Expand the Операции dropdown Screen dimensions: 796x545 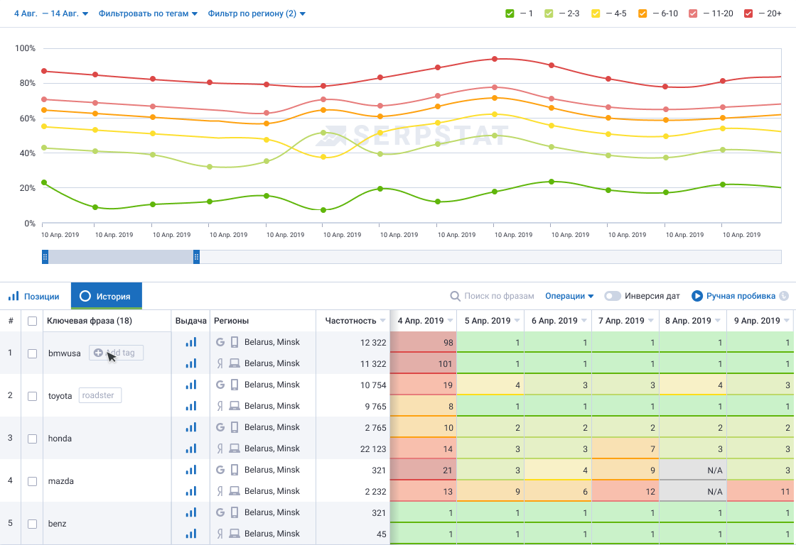point(569,296)
